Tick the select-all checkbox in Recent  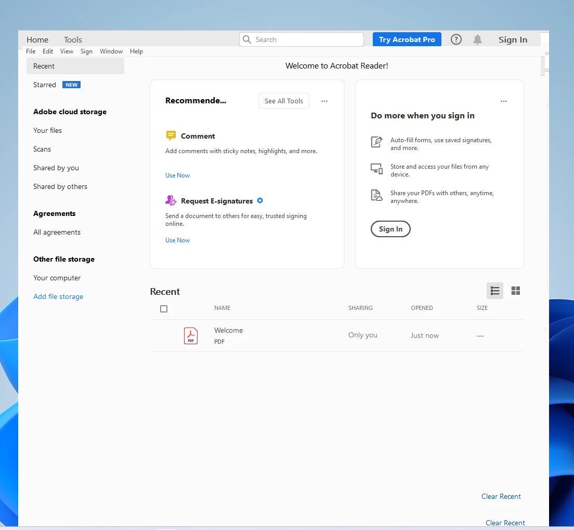point(164,309)
